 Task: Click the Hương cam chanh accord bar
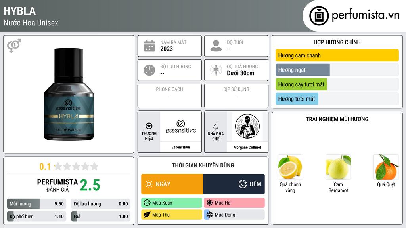point(337,55)
